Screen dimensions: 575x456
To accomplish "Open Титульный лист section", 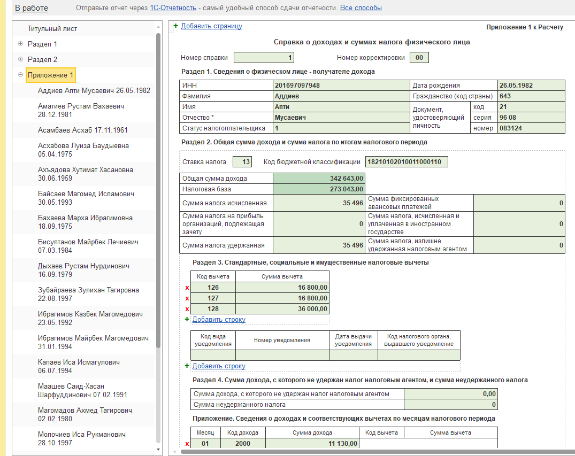I will pyautogui.click(x=52, y=28).
